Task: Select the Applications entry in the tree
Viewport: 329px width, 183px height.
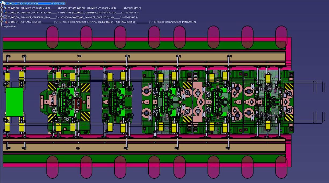Action: 10,27
